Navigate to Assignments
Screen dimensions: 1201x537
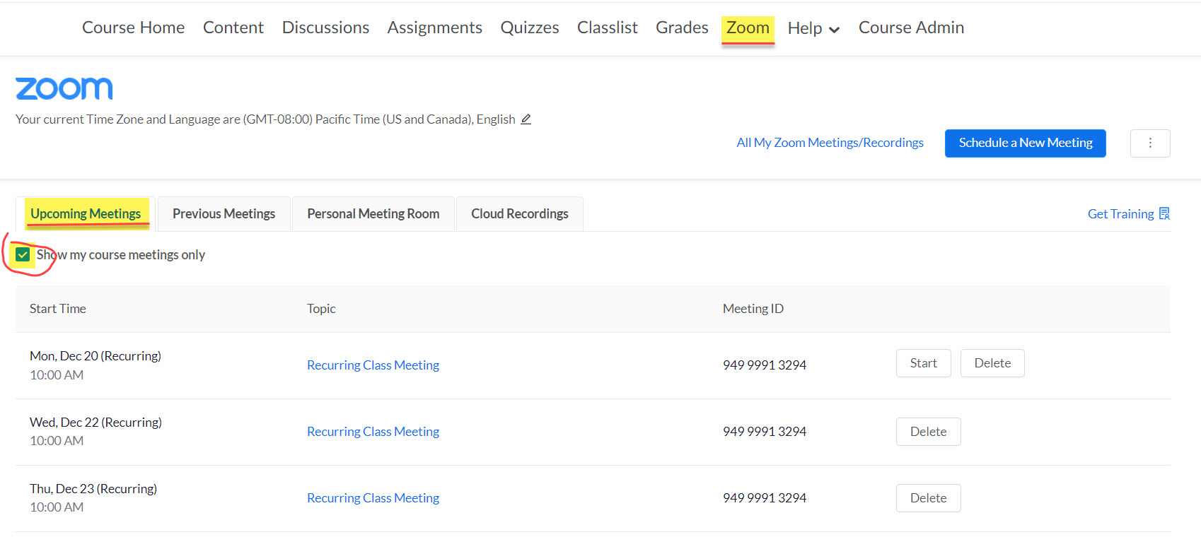point(434,28)
